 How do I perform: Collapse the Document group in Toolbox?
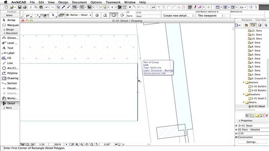point(5,33)
